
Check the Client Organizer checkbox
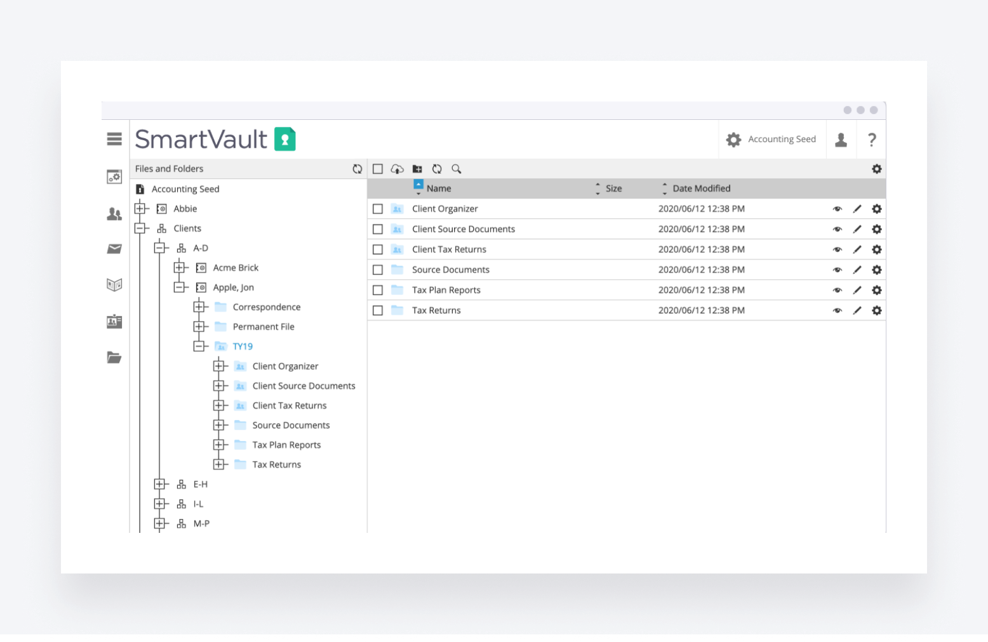point(378,209)
